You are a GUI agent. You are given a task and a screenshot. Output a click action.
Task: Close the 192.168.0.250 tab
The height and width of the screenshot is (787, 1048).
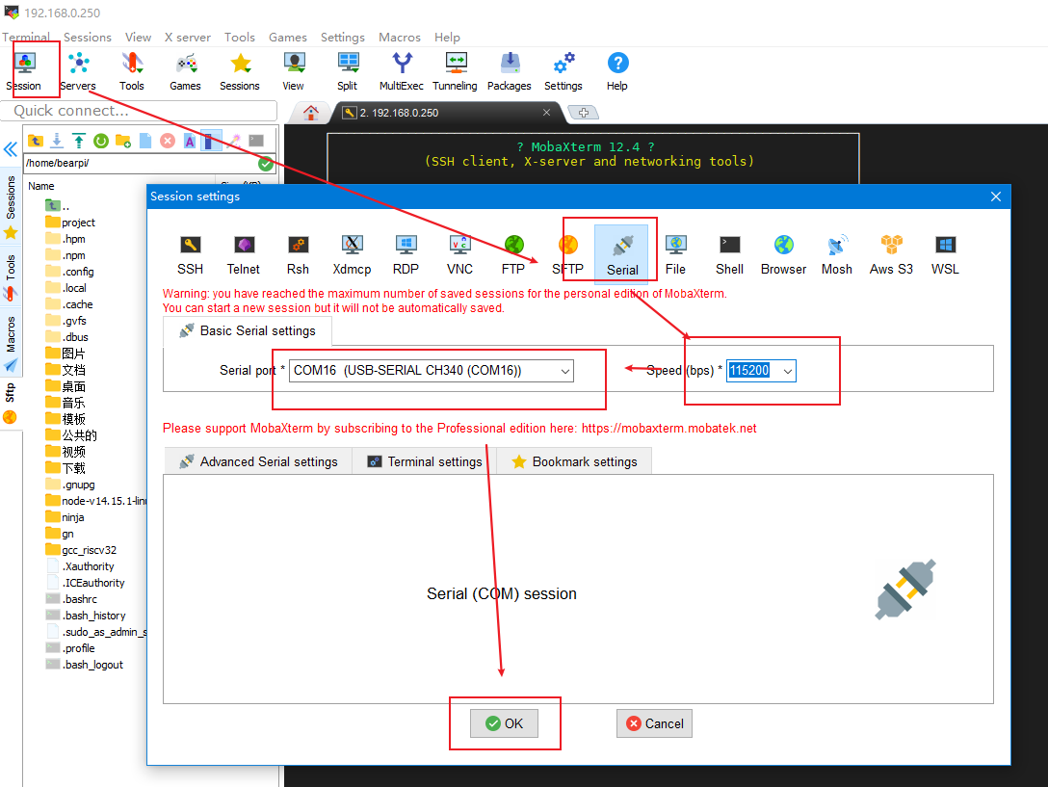[x=547, y=113]
